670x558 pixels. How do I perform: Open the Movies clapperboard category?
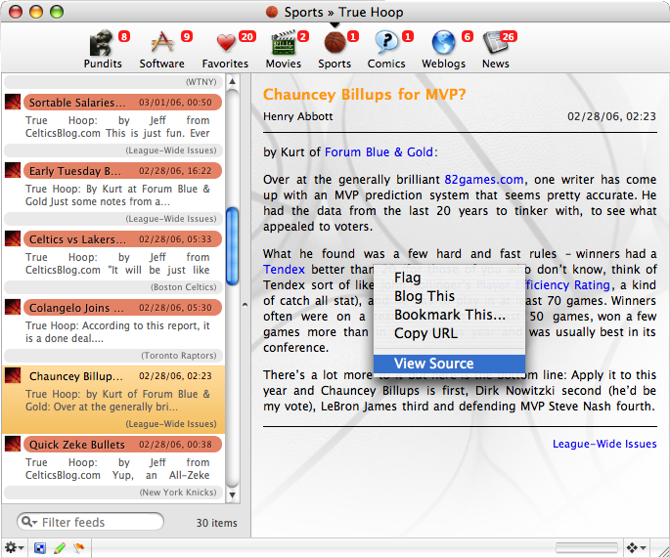(284, 49)
